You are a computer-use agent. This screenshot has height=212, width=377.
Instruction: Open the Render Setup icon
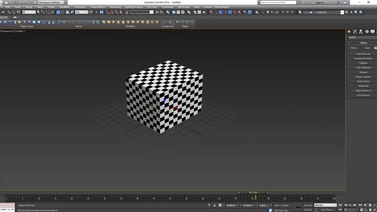tap(194, 12)
